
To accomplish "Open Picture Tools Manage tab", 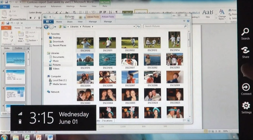I will [108, 21].
